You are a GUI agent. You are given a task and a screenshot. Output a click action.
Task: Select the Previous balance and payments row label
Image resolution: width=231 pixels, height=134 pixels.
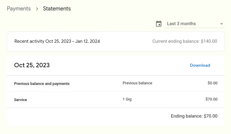click(42, 84)
